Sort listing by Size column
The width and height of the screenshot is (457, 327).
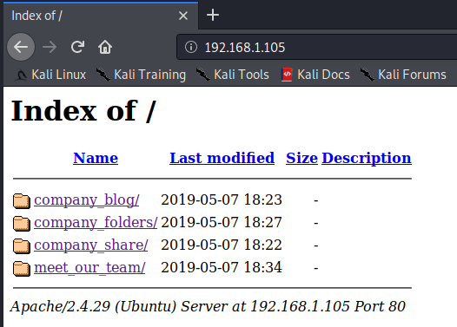coord(301,158)
